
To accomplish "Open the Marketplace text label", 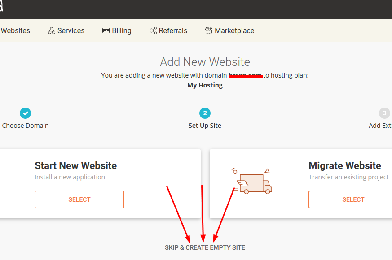I will pos(234,31).
